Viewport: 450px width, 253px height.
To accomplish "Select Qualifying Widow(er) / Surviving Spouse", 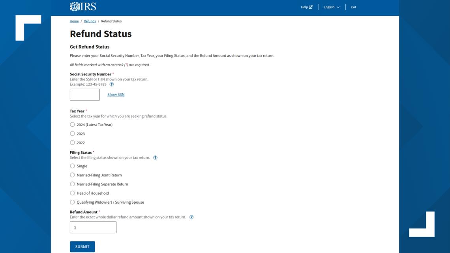I will pyautogui.click(x=72, y=202).
